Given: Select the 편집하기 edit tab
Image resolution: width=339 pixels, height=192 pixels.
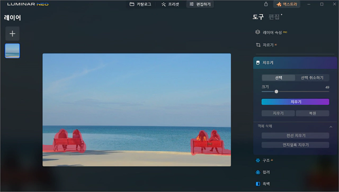Looking at the screenshot, I should coord(200,4).
